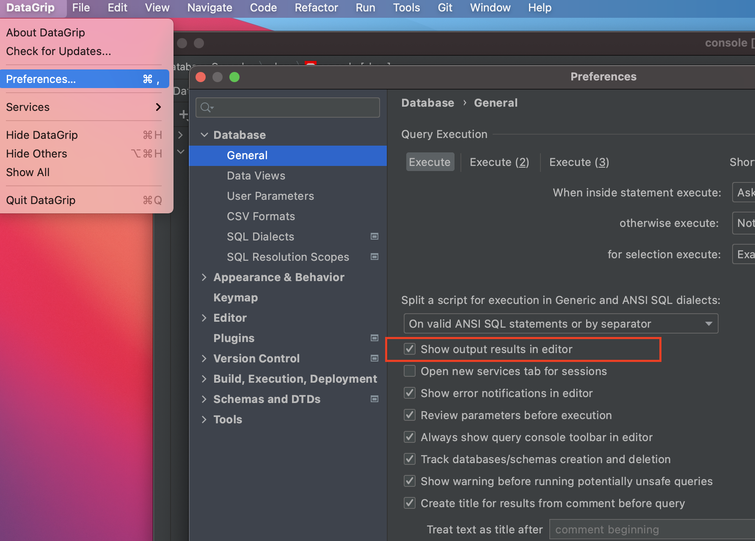Expand Schemas and DTDs node

[x=204, y=399]
